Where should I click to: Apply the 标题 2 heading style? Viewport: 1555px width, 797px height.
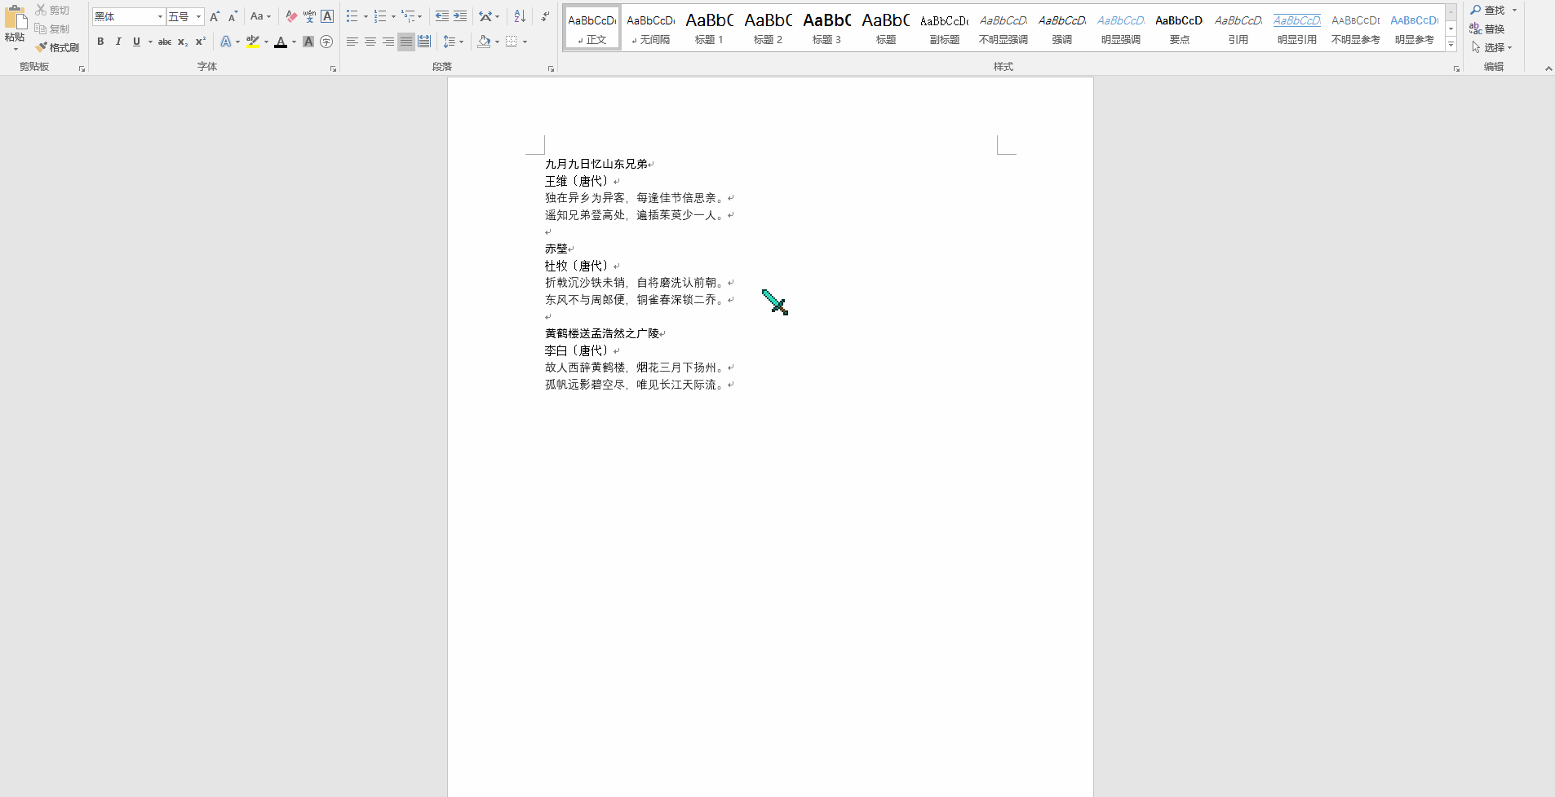pos(769,28)
